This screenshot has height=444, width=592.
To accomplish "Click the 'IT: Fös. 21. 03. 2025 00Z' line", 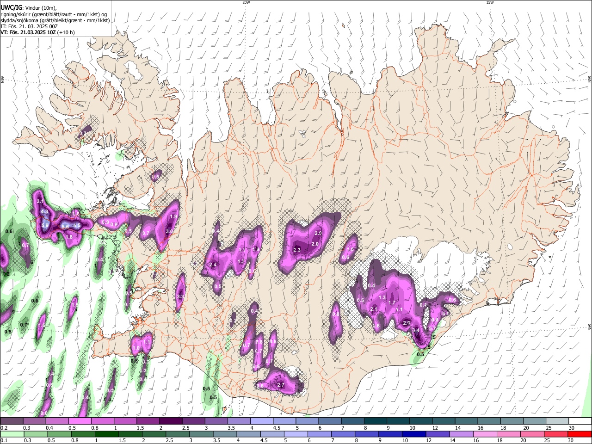I will coord(29,26).
